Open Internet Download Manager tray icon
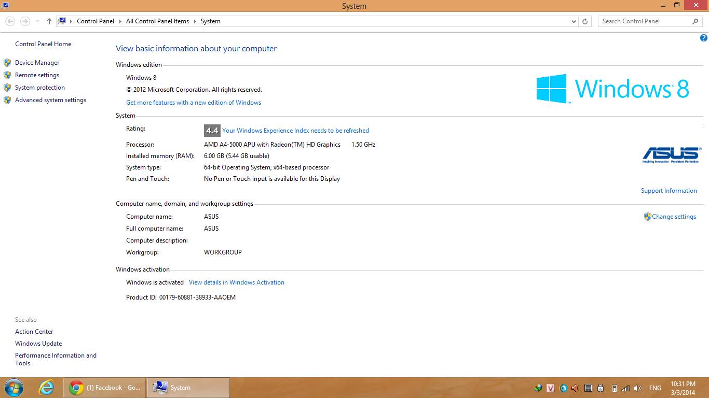 [x=538, y=388]
